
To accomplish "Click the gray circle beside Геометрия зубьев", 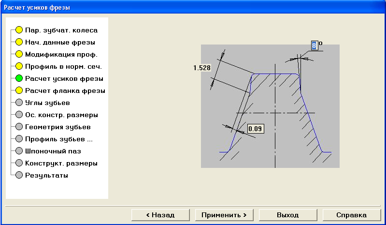I will point(19,127).
